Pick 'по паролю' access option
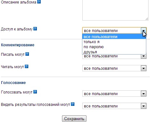This screenshot has width=166, height=129. click(x=114, y=47)
